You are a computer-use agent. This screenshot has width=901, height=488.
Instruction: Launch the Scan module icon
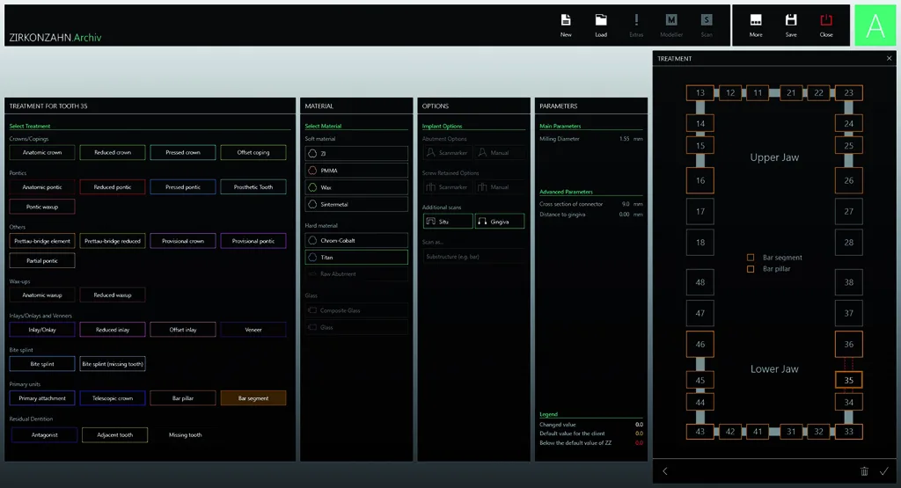coord(707,21)
